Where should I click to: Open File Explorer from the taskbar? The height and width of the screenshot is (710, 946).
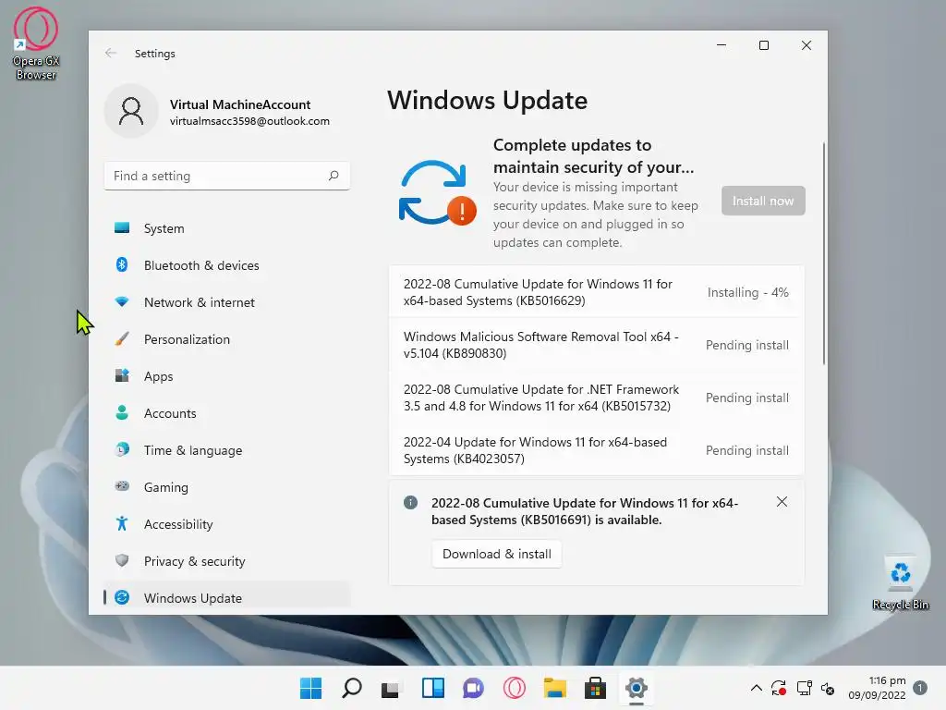[555, 688]
